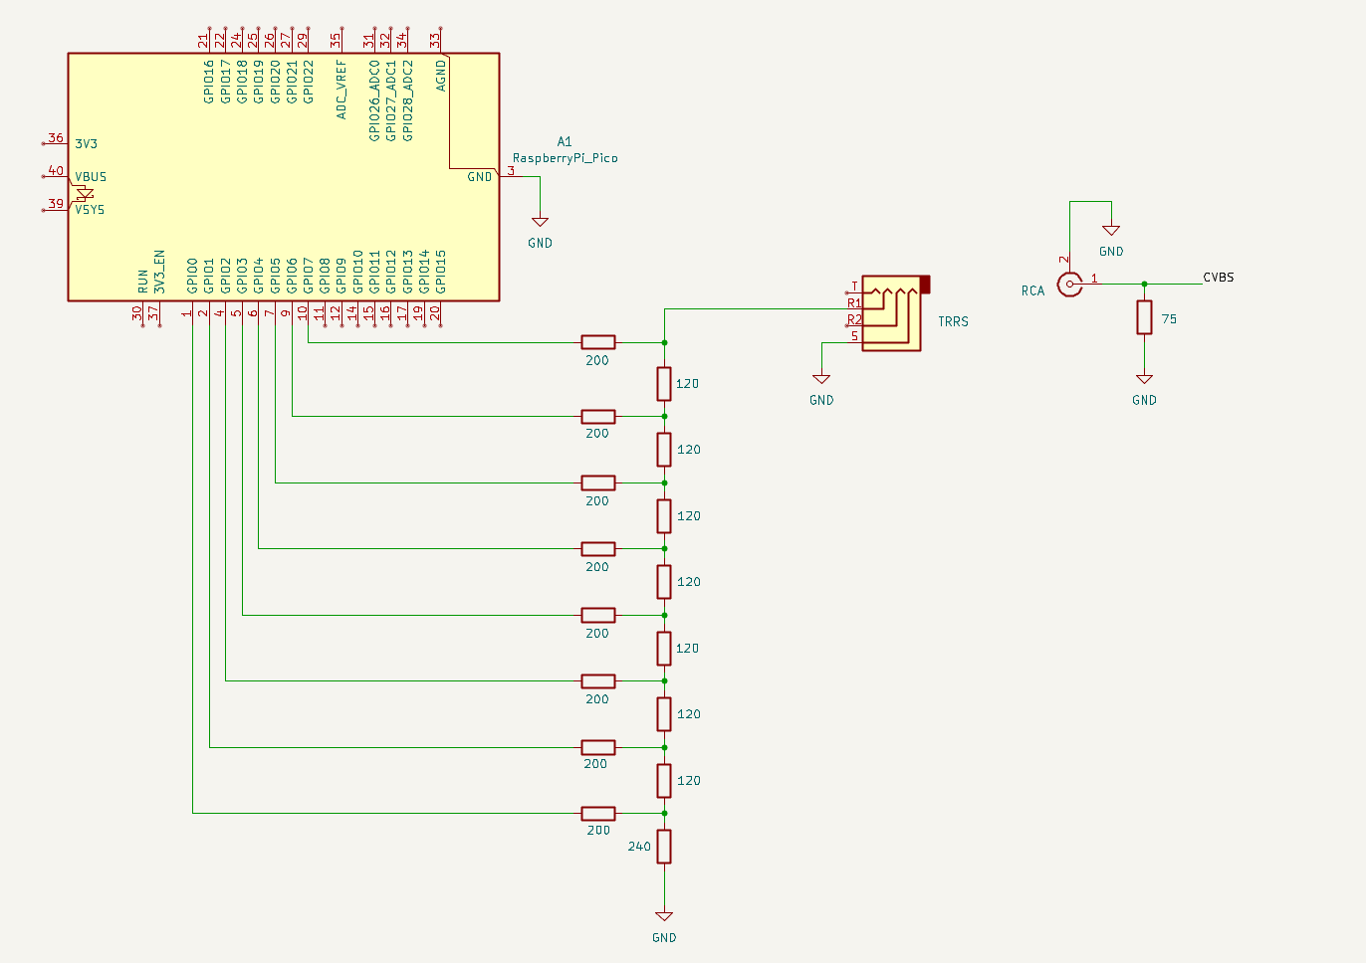Image resolution: width=1366 pixels, height=963 pixels.
Task: Click the 75 ohm termination resistor
Action: click(x=1145, y=318)
